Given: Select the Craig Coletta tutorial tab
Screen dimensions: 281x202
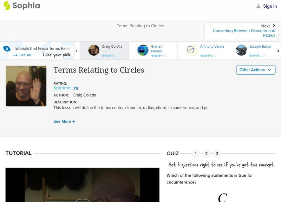Looking at the screenshot, I should click(104, 50).
